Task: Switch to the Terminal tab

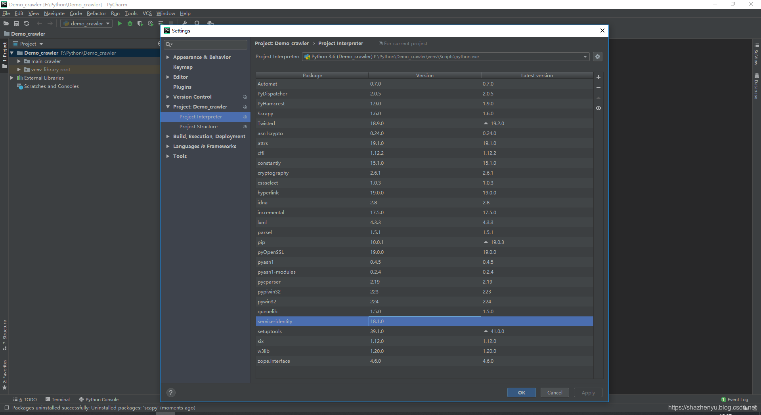Action: pos(57,400)
